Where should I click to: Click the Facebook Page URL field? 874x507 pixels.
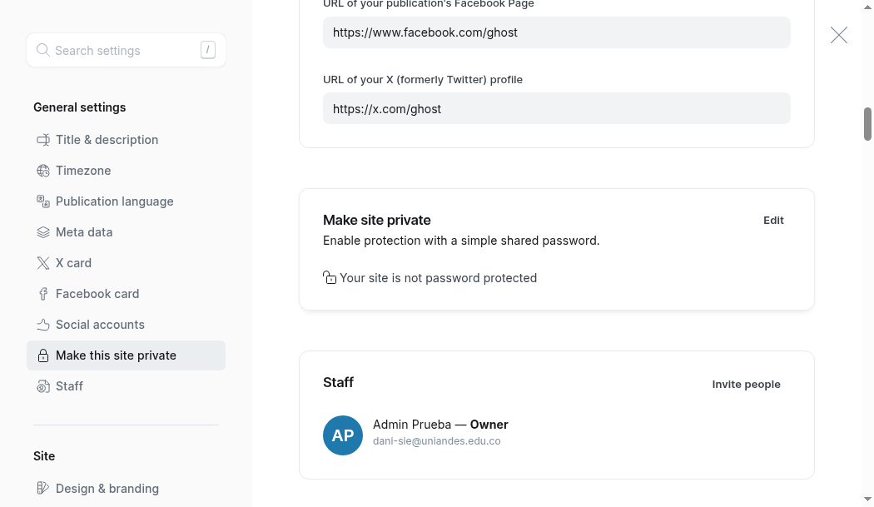click(x=556, y=32)
